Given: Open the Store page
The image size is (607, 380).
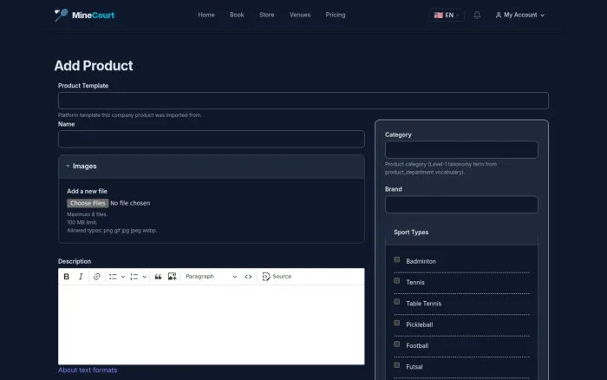Looking at the screenshot, I should (x=267, y=15).
